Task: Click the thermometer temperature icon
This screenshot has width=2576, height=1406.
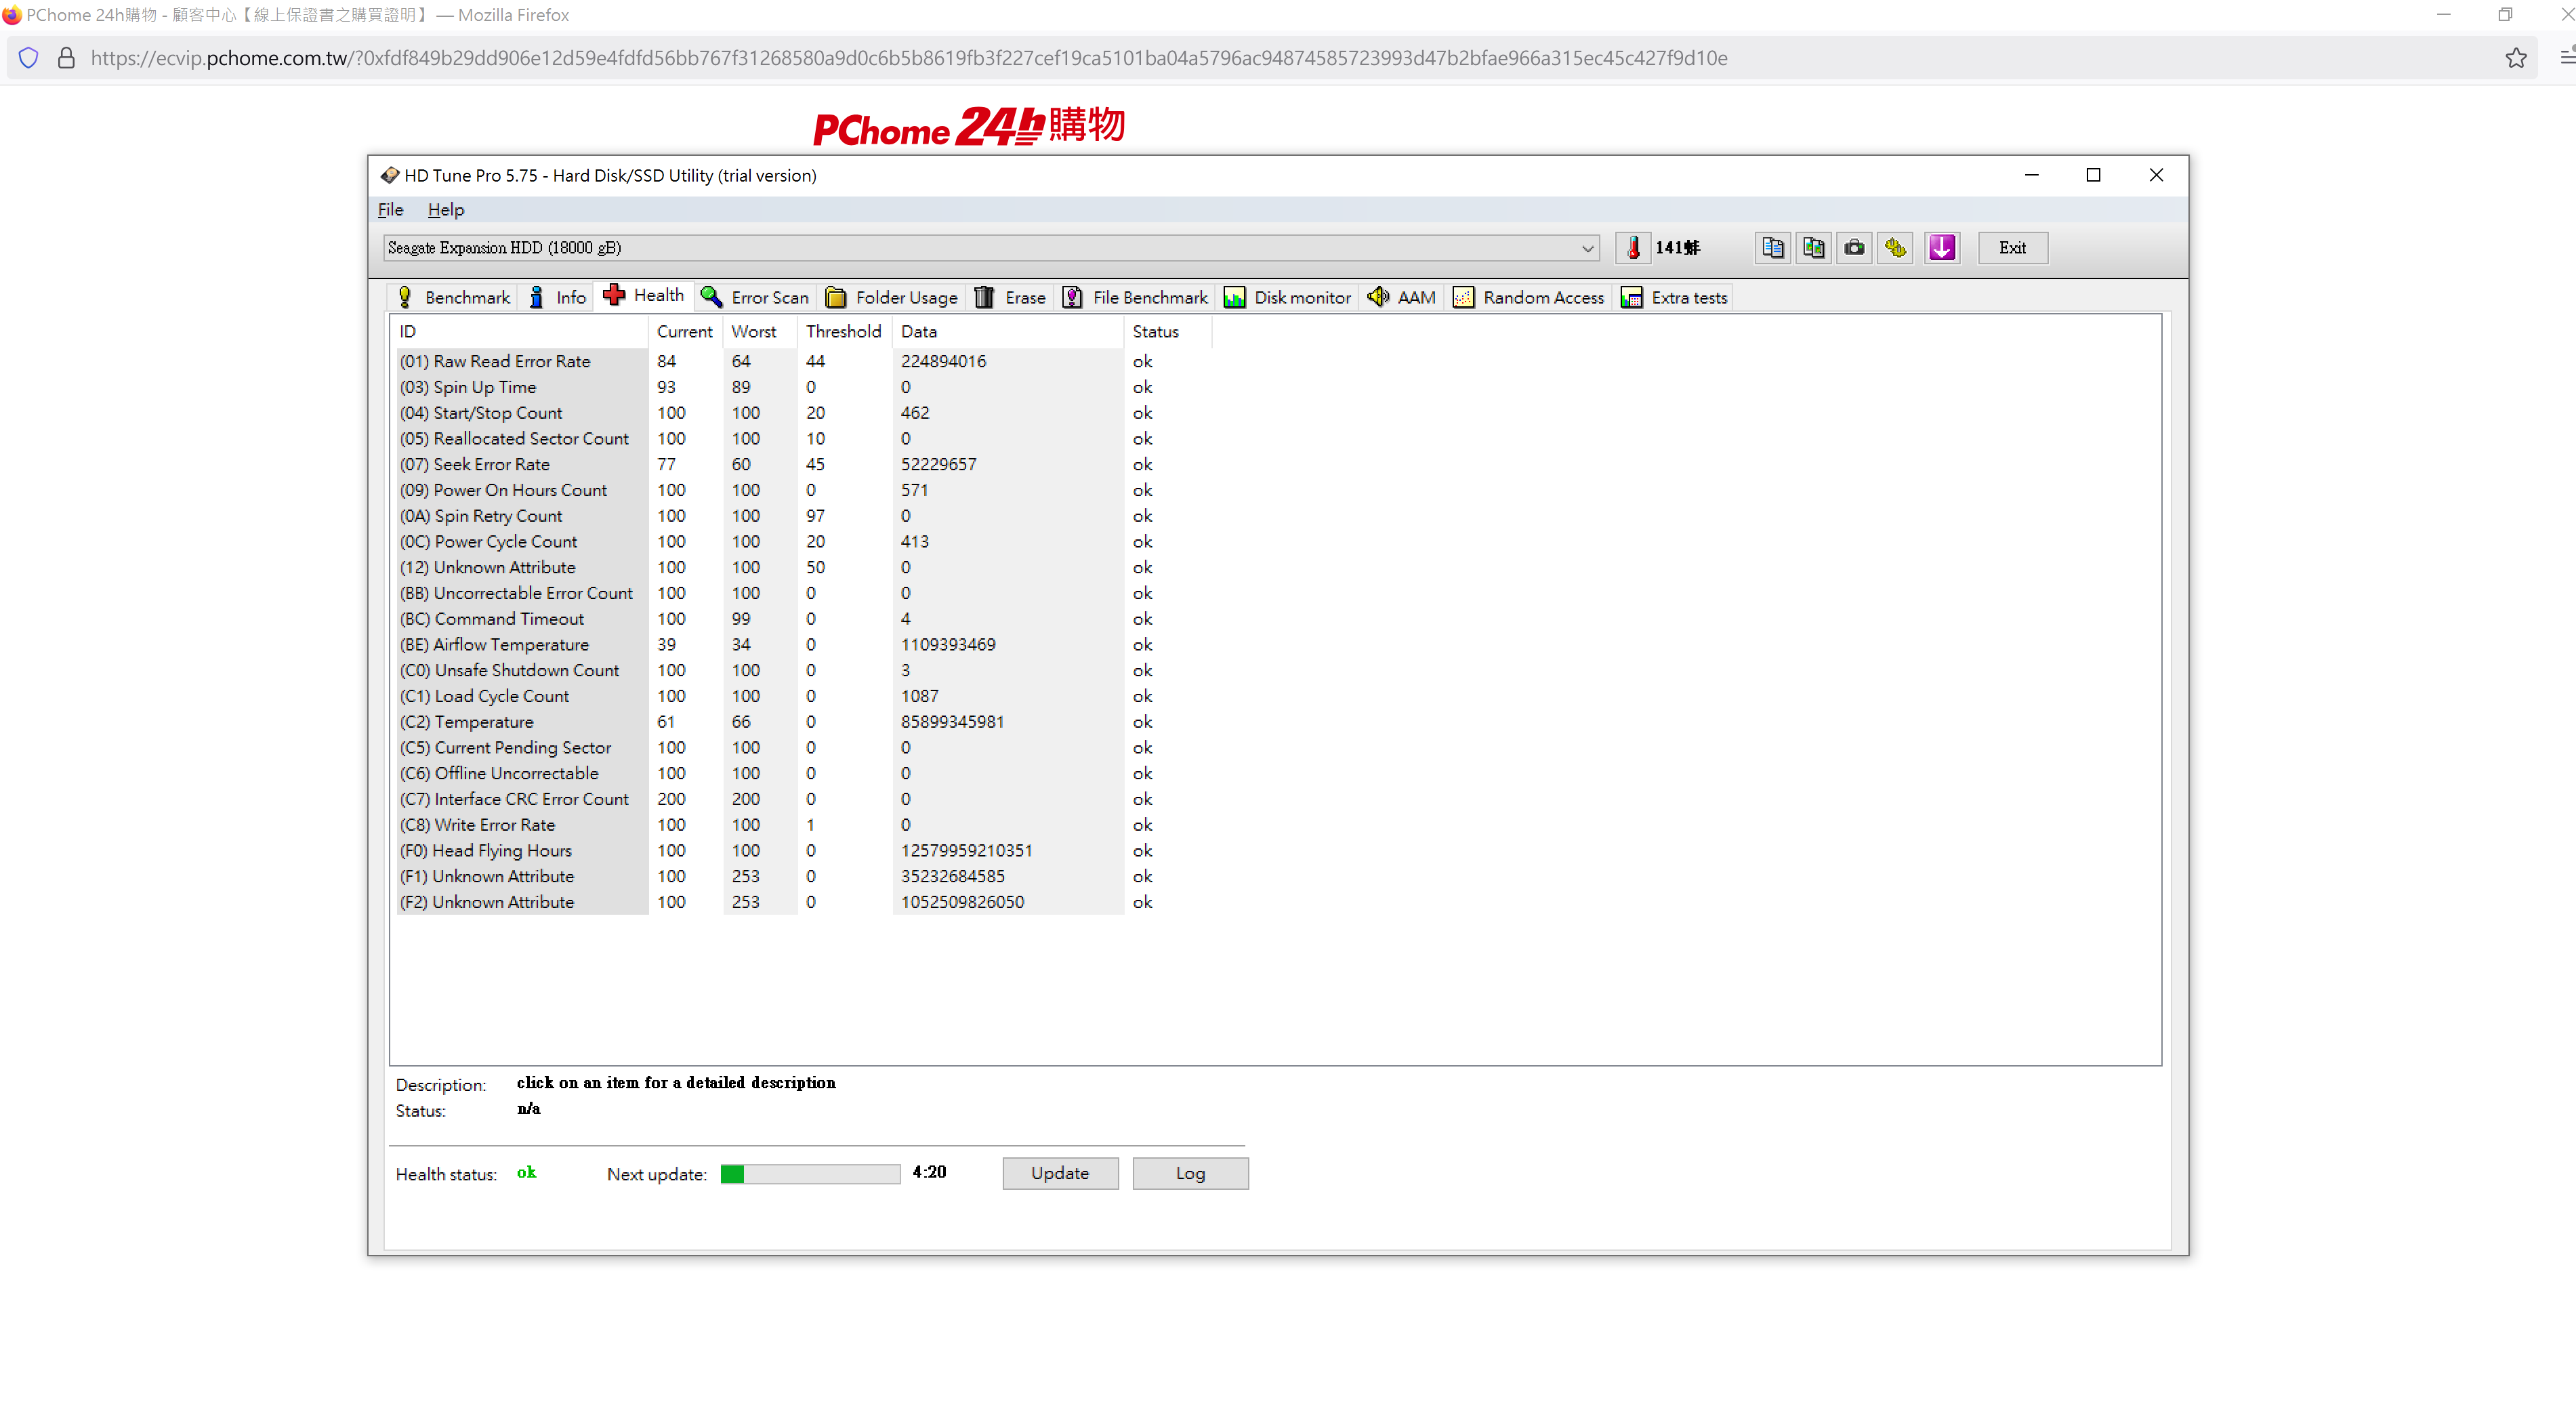Action: coord(1633,247)
